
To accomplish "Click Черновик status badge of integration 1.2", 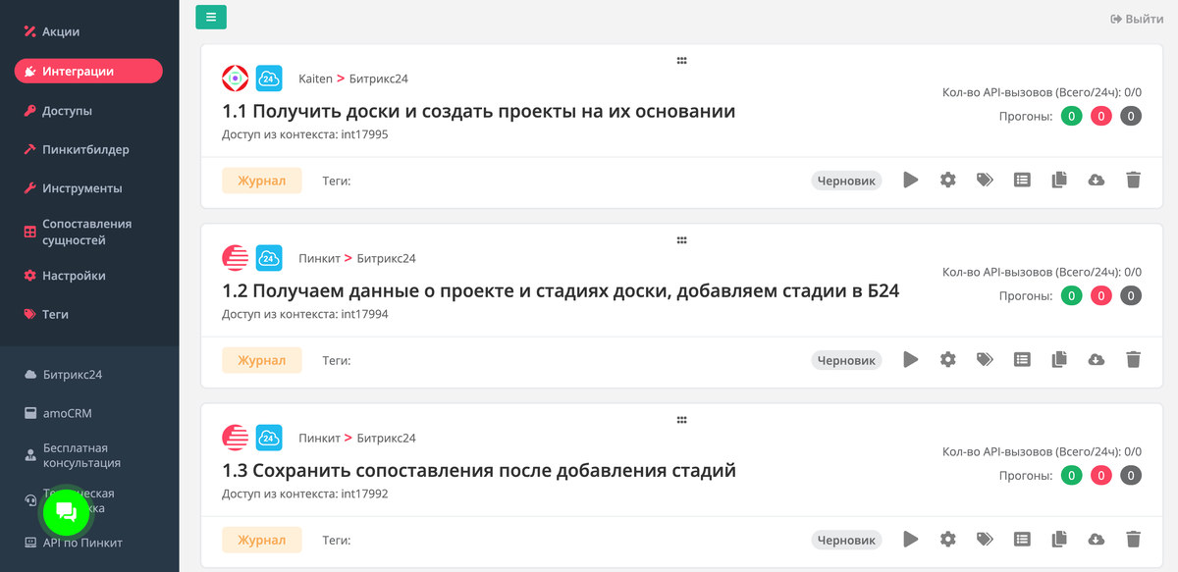I will (846, 360).
